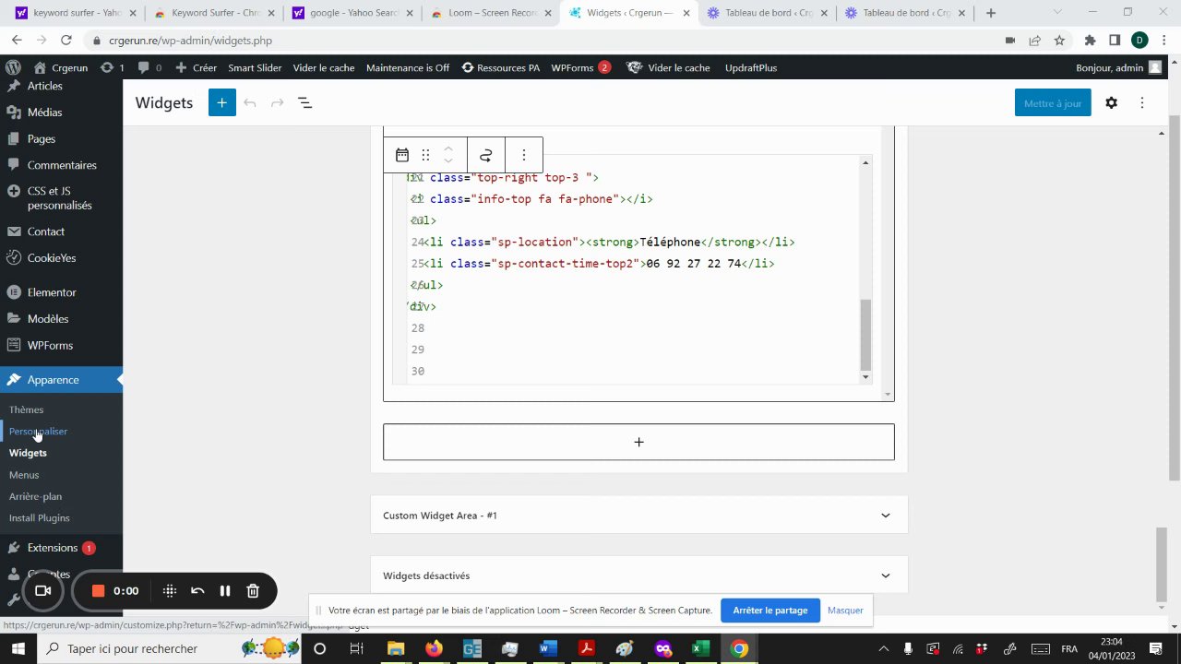Switch to the Loom – Screen Recorder tab
This screenshot has width=1181, height=664.
(x=491, y=13)
